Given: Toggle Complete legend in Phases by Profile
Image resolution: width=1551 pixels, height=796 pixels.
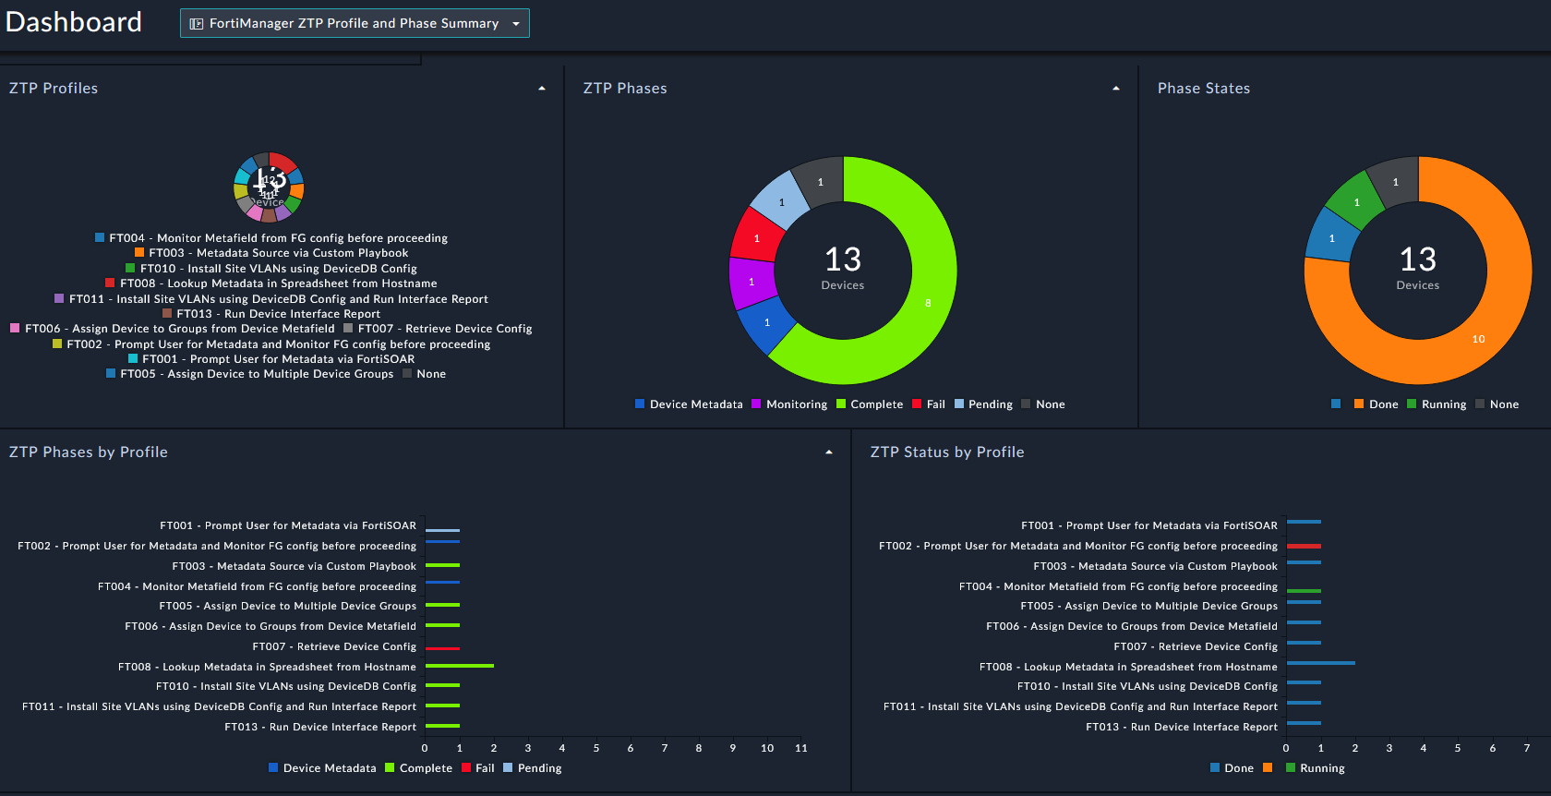Looking at the screenshot, I should pos(419,768).
